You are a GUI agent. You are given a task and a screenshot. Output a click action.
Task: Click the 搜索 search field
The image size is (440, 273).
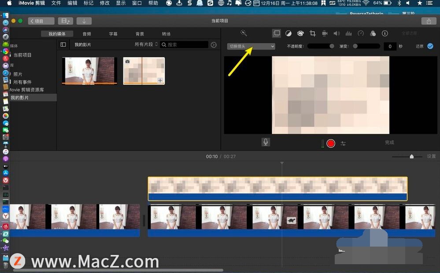[184, 44]
